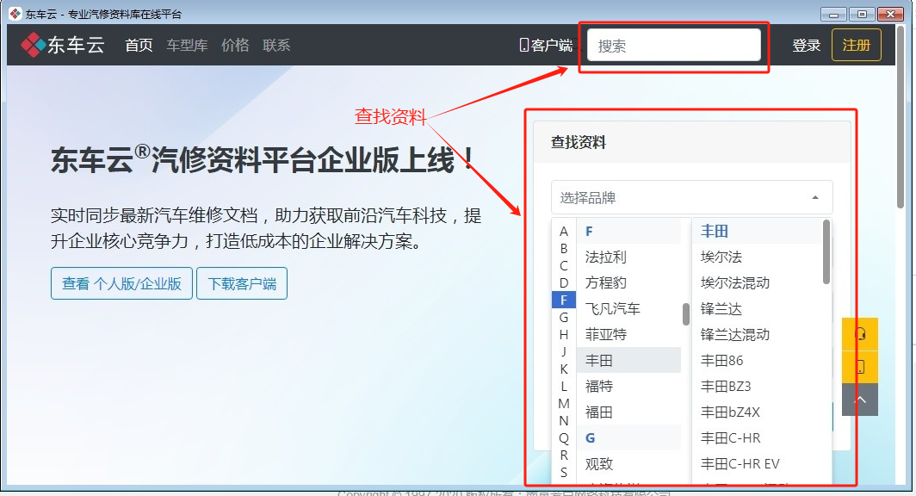Select brand 福田
The width and height of the screenshot is (916, 496).
(628, 412)
